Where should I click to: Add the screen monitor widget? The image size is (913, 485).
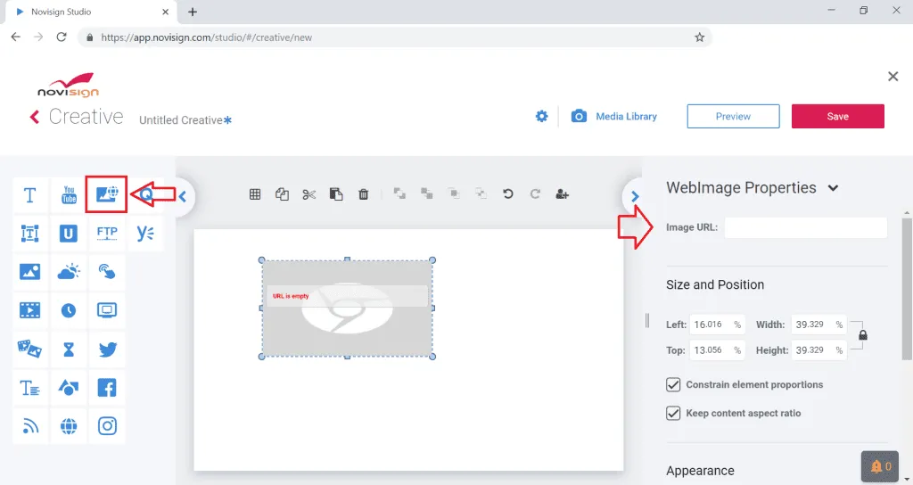(107, 310)
